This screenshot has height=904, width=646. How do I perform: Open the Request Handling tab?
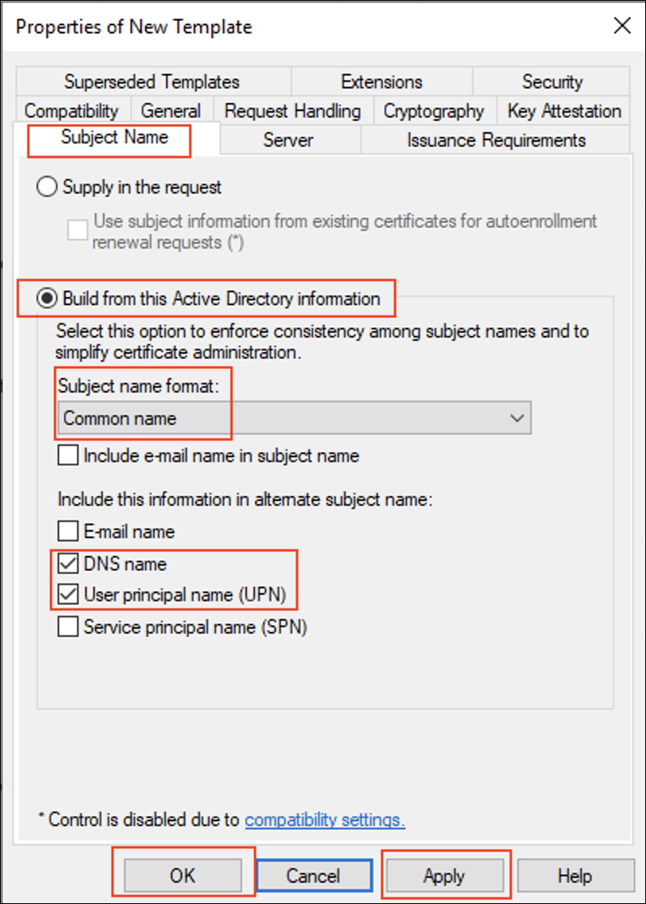click(x=292, y=111)
